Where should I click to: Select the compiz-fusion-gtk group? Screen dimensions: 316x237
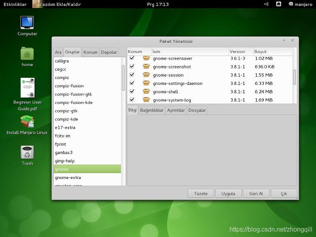(87, 94)
